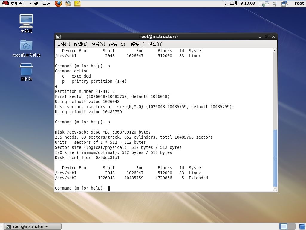
Task: Open the System (系统) menu
Action: pyautogui.click(x=46, y=4)
